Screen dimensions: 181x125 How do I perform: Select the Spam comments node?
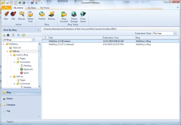(x=26, y=73)
